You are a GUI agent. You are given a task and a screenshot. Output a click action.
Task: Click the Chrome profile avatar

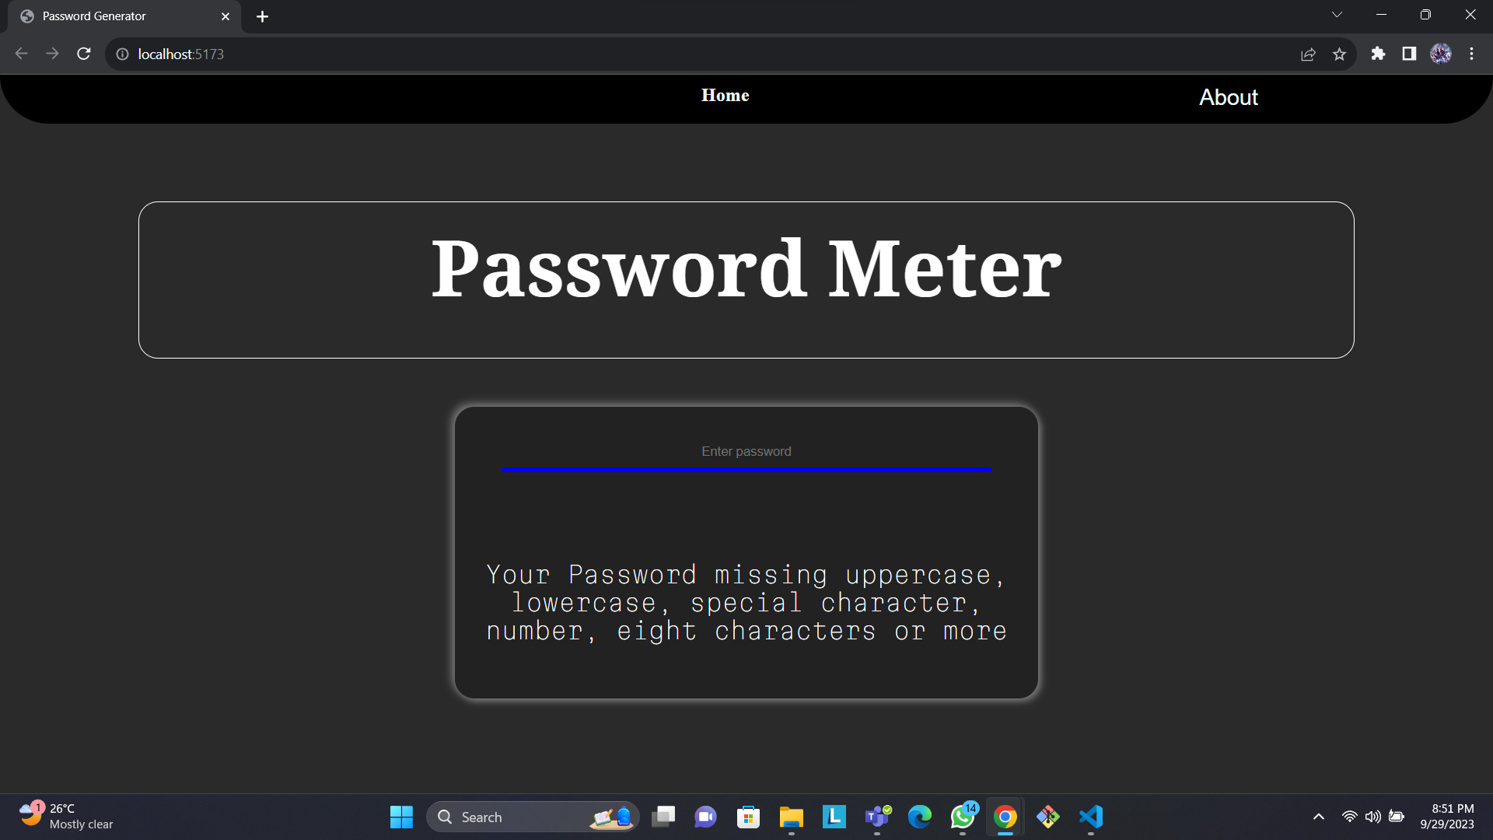pos(1441,54)
